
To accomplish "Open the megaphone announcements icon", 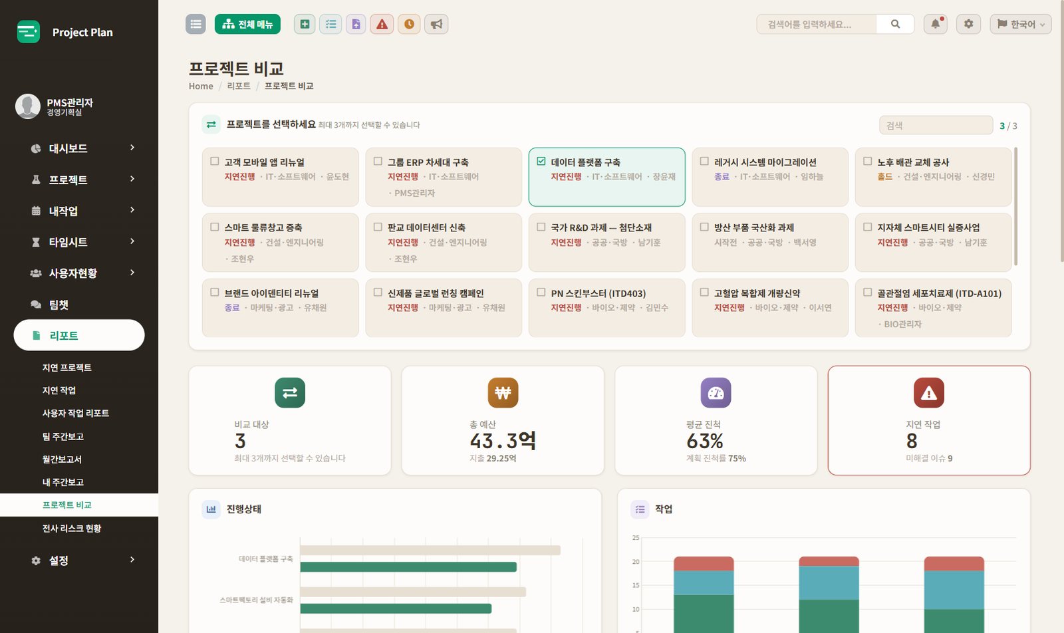I will [x=436, y=24].
